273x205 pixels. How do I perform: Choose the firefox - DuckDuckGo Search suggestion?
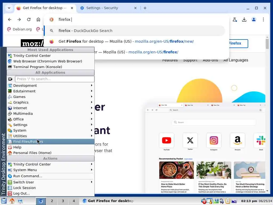point(135,31)
